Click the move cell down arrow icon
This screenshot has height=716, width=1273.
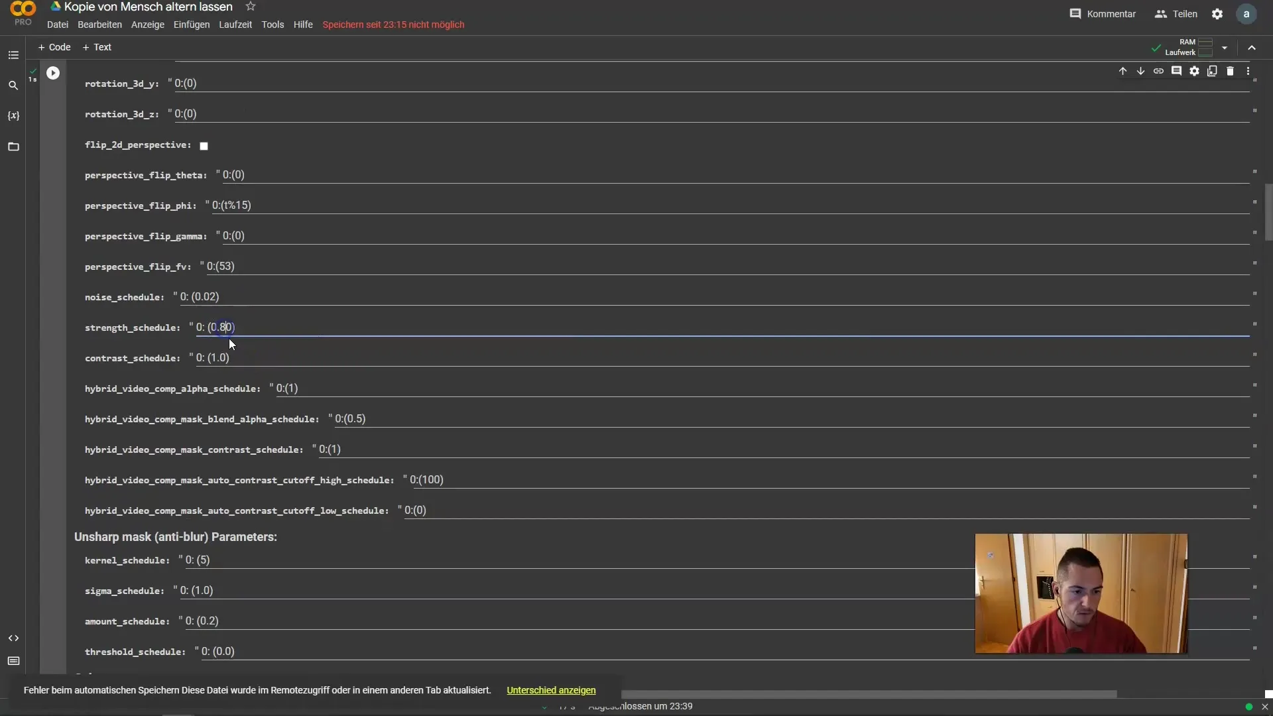(1140, 71)
